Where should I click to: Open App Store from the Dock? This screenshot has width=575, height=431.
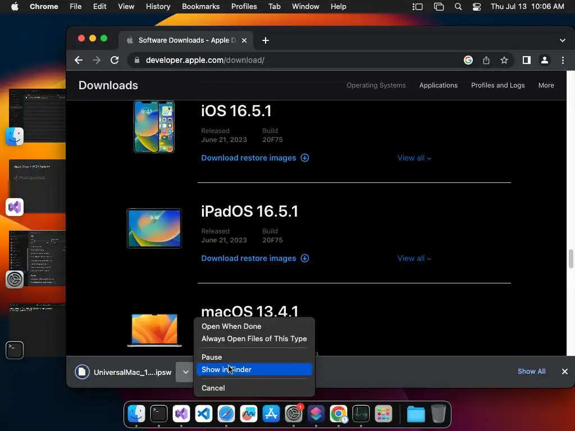[x=271, y=414]
